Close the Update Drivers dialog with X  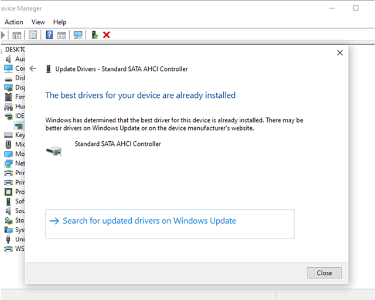coord(340,53)
